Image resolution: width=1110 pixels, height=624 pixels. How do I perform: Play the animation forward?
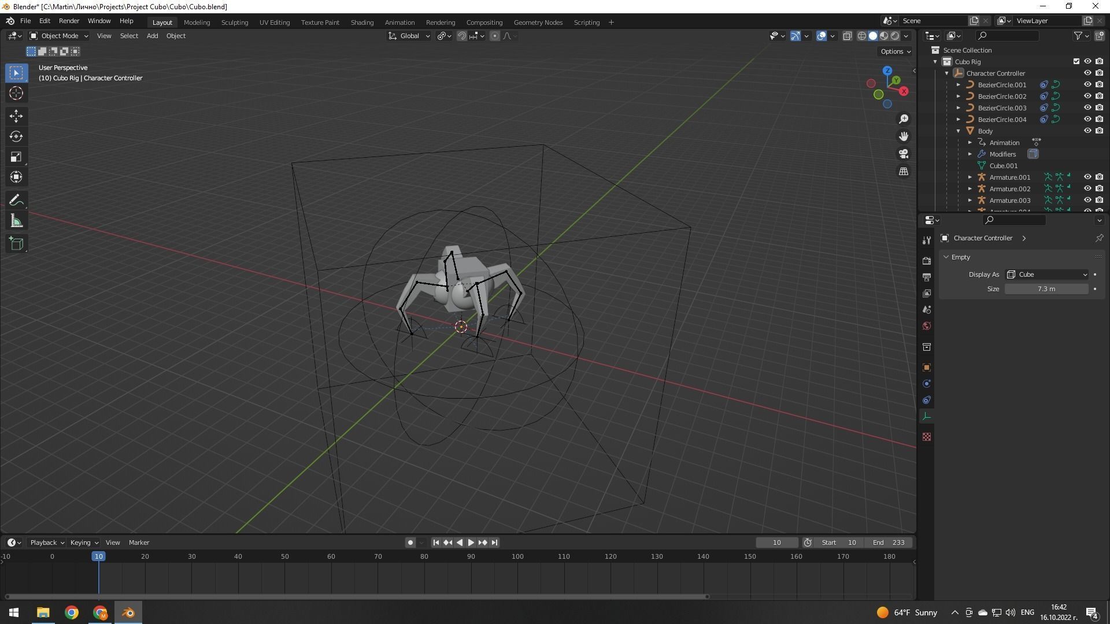(471, 543)
